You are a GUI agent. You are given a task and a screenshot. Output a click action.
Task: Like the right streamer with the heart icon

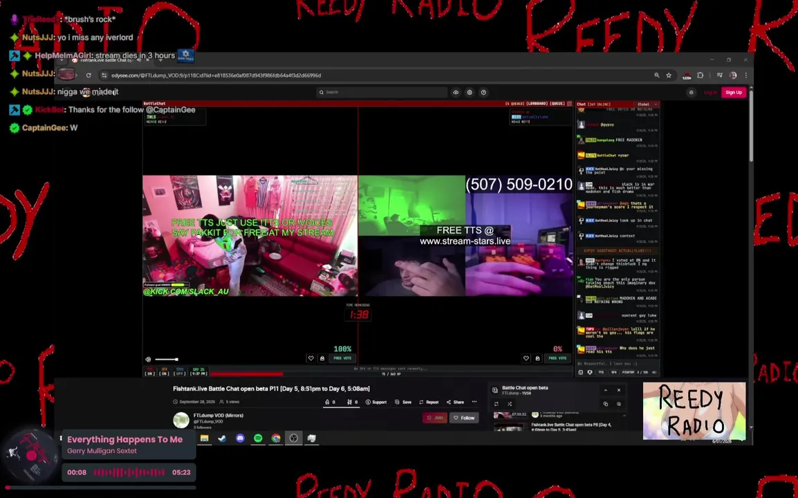point(526,358)
